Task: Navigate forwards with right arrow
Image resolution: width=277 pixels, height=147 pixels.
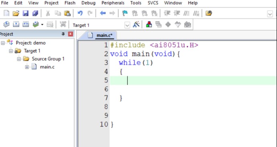Action: click(x=112, y=13)
